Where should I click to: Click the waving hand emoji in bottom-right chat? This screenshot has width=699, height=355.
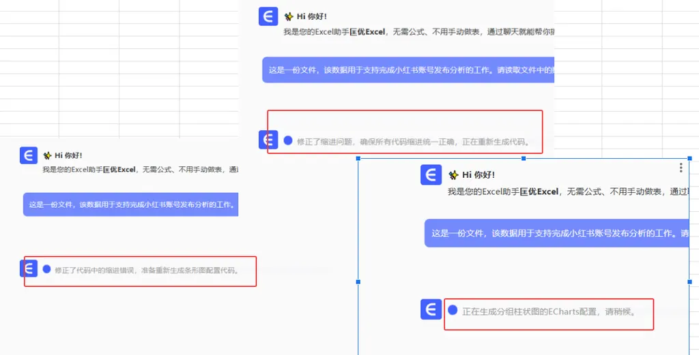click(453, 175)
